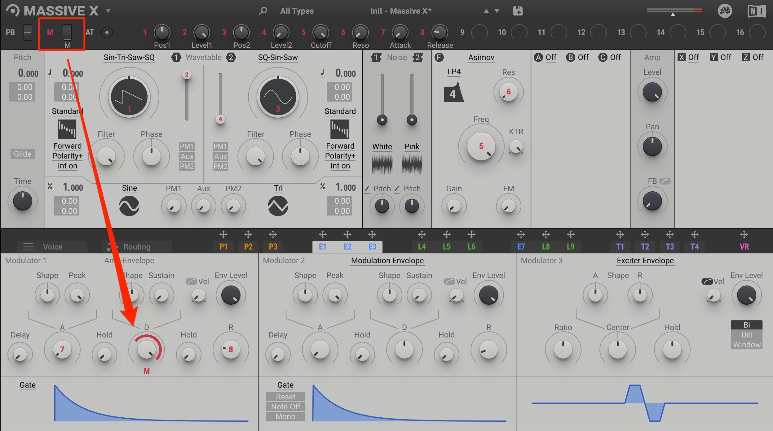Toggle the Vel switch in Exciter Envelope

pos(707,281)
